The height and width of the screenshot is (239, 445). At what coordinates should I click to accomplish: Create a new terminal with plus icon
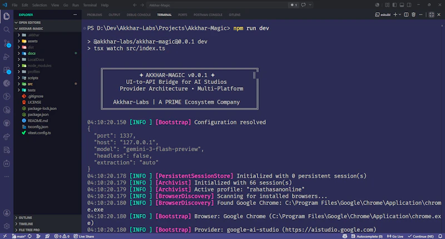click(395, 15)
